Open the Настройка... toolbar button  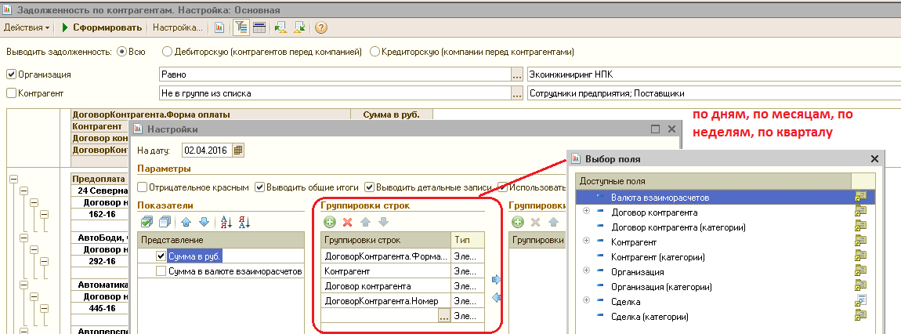pyautogui.click(x=177, y=27)
